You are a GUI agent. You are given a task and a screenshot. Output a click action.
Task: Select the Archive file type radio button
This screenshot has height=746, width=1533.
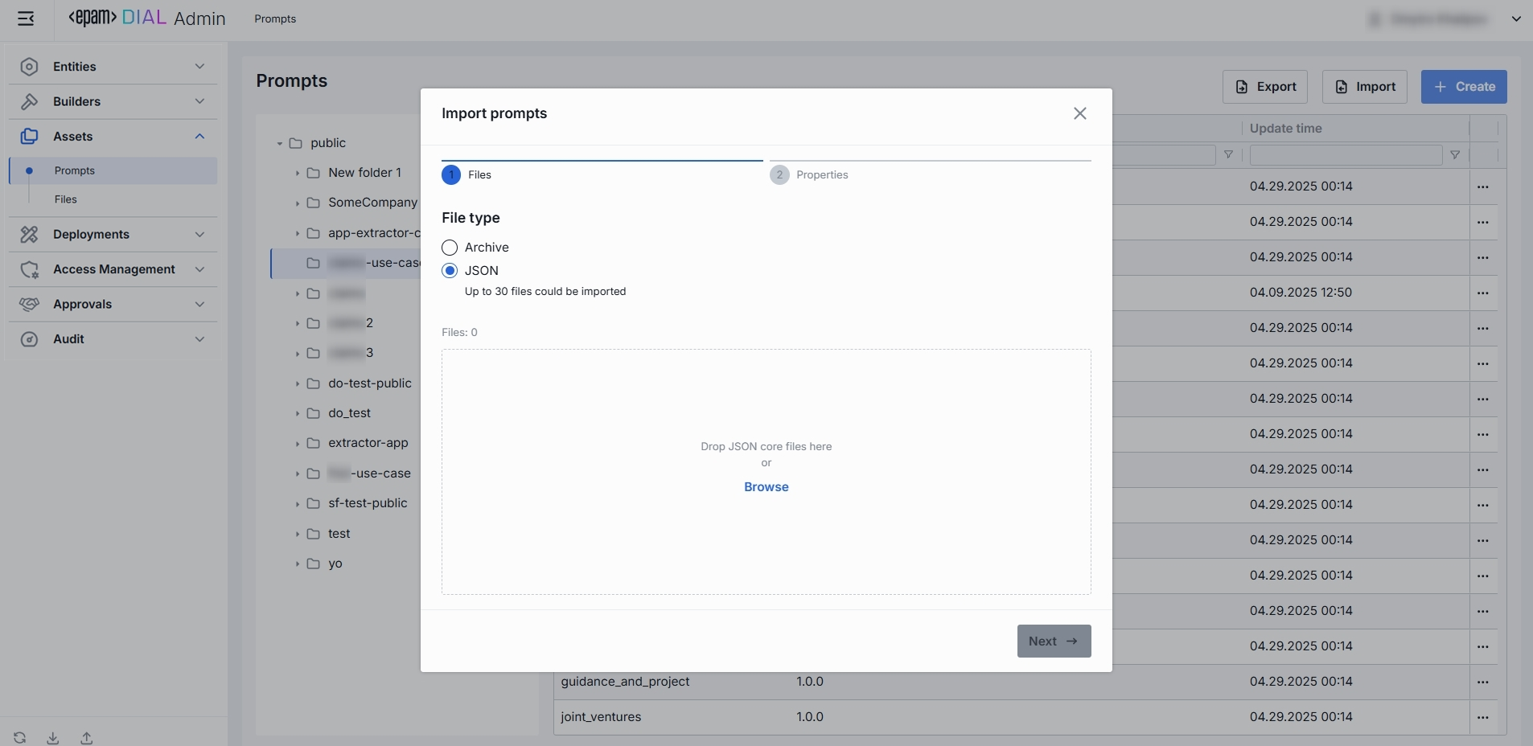(450, 248)
